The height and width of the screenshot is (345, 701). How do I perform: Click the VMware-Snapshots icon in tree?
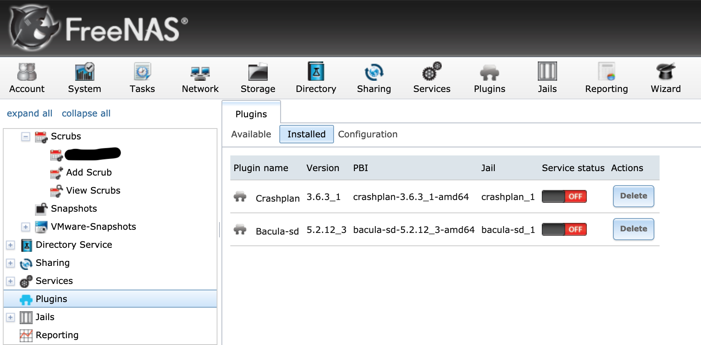[41, 227]
